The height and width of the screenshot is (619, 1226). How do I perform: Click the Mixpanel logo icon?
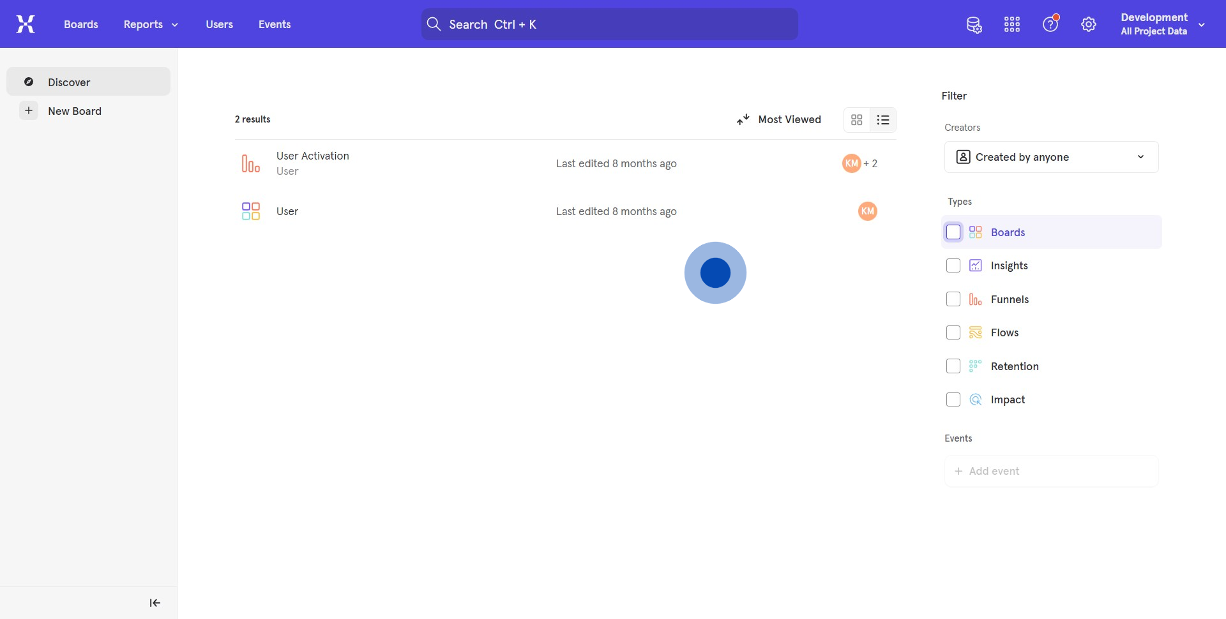click(26, 24)
